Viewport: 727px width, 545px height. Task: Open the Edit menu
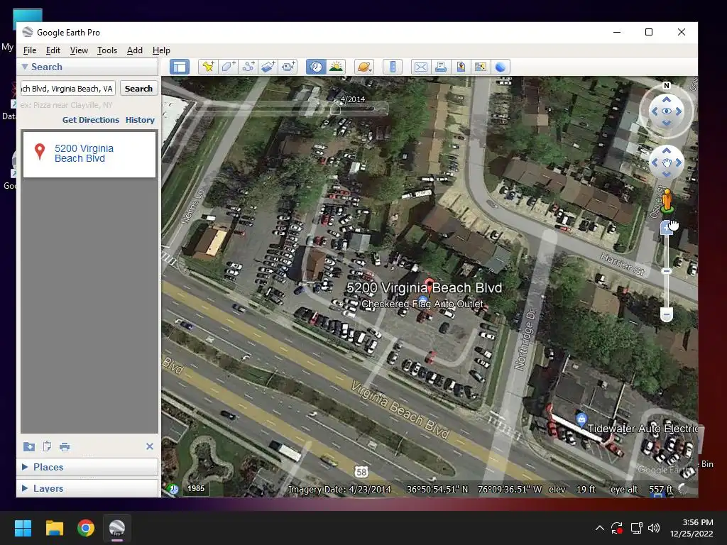[x=53, y=50]
